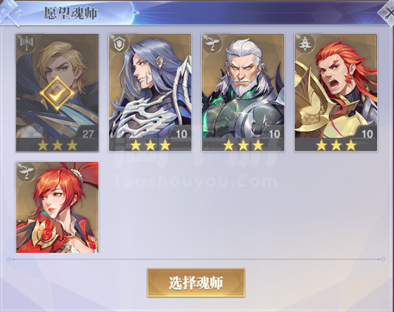The height and width of the screenshot is (312, 394).
Task: Click level 10 badge on purple-haired card
Action: pos(181,134)
